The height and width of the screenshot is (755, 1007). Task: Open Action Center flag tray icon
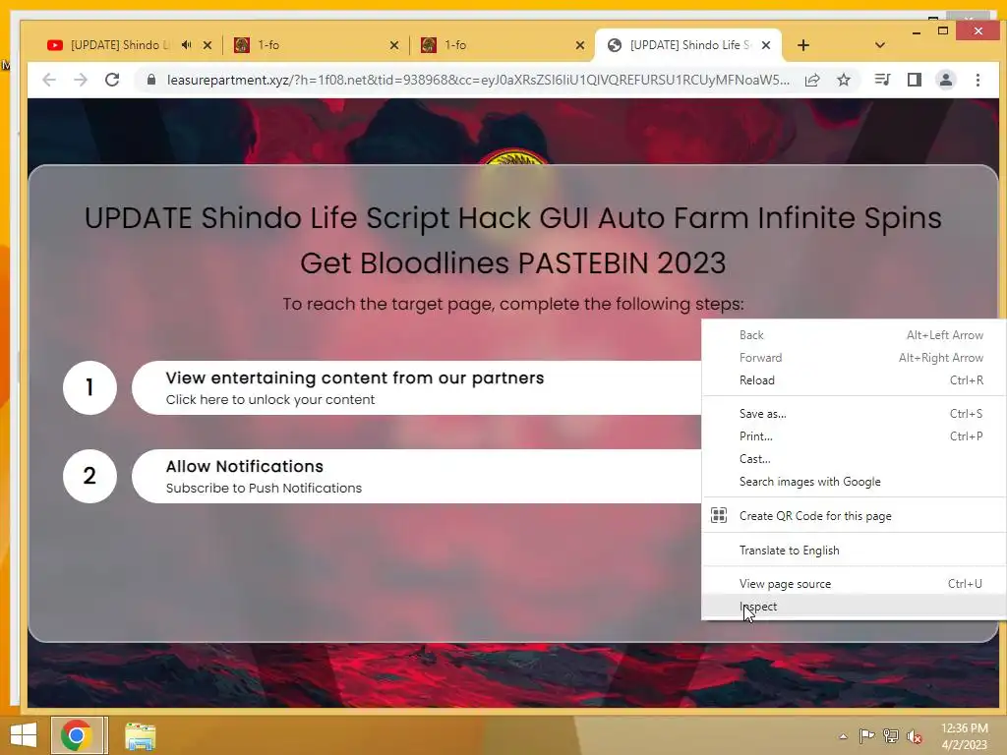(x=866, y=736)
